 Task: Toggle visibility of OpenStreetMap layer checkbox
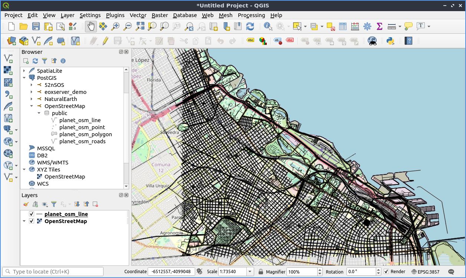tap(32, 221)
